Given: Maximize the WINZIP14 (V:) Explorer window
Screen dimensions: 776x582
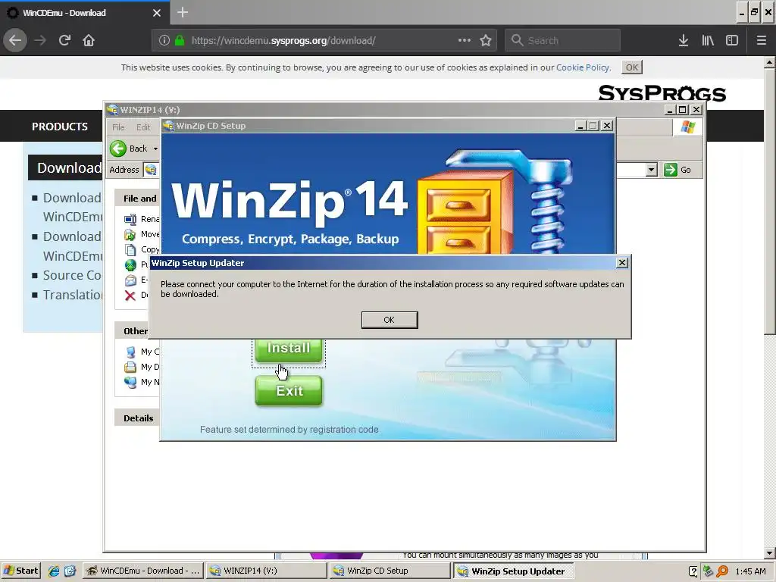Looking at the screenshot, I should point(683,109).
